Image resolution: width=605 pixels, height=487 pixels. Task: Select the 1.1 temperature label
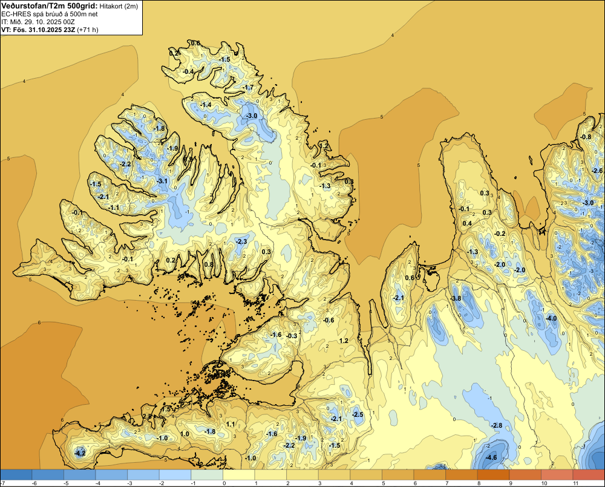click(231, 425)
